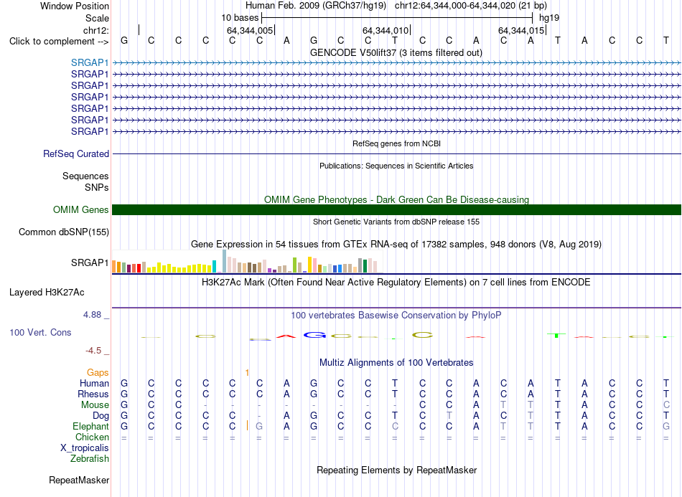This screenshot has width=682, height=497.
Task: Click the hg19 assembly label by scale
Action: (549, 18)
